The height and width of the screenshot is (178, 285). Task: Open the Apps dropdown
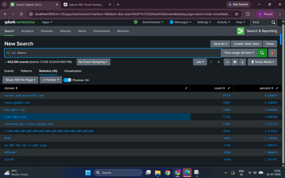point(47,22)
